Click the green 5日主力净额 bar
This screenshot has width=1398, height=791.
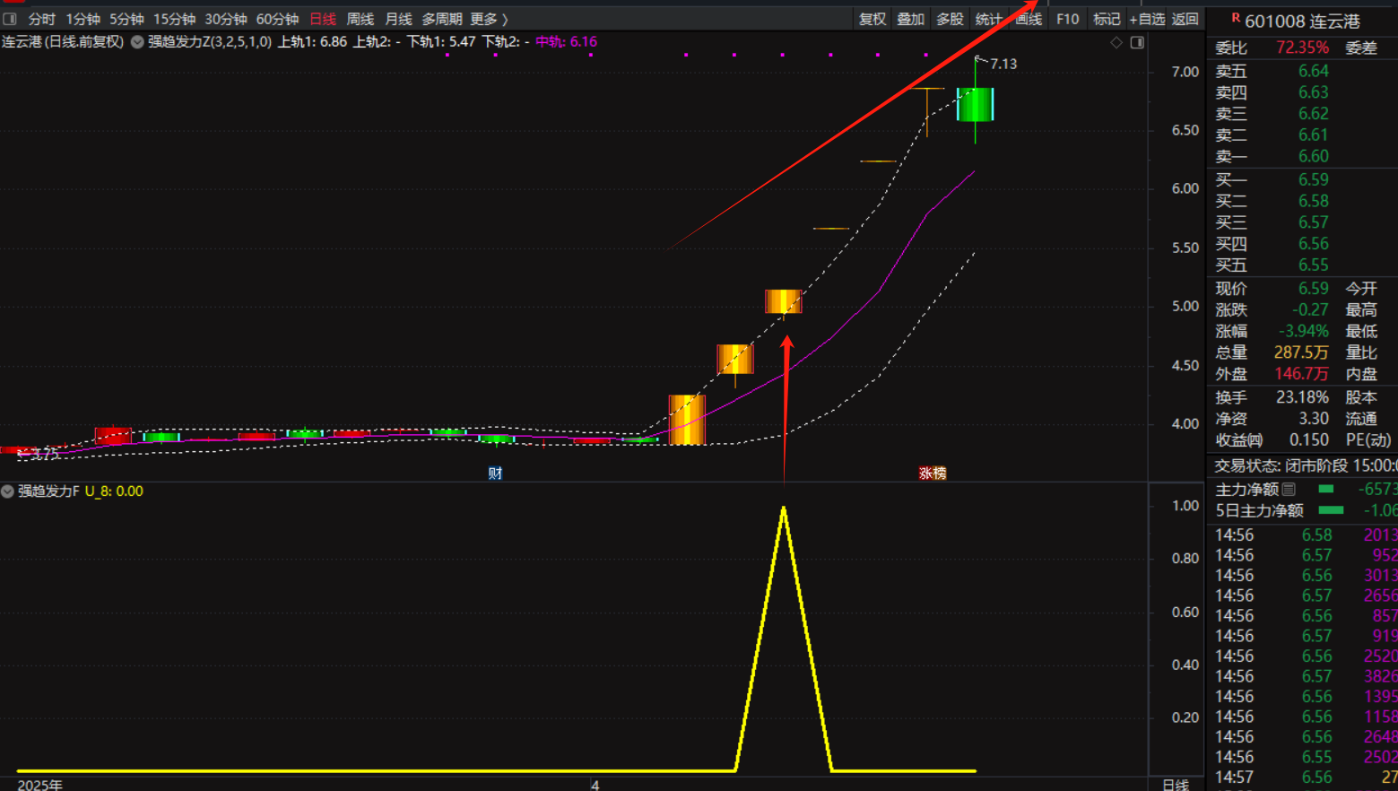[1331, 510]
